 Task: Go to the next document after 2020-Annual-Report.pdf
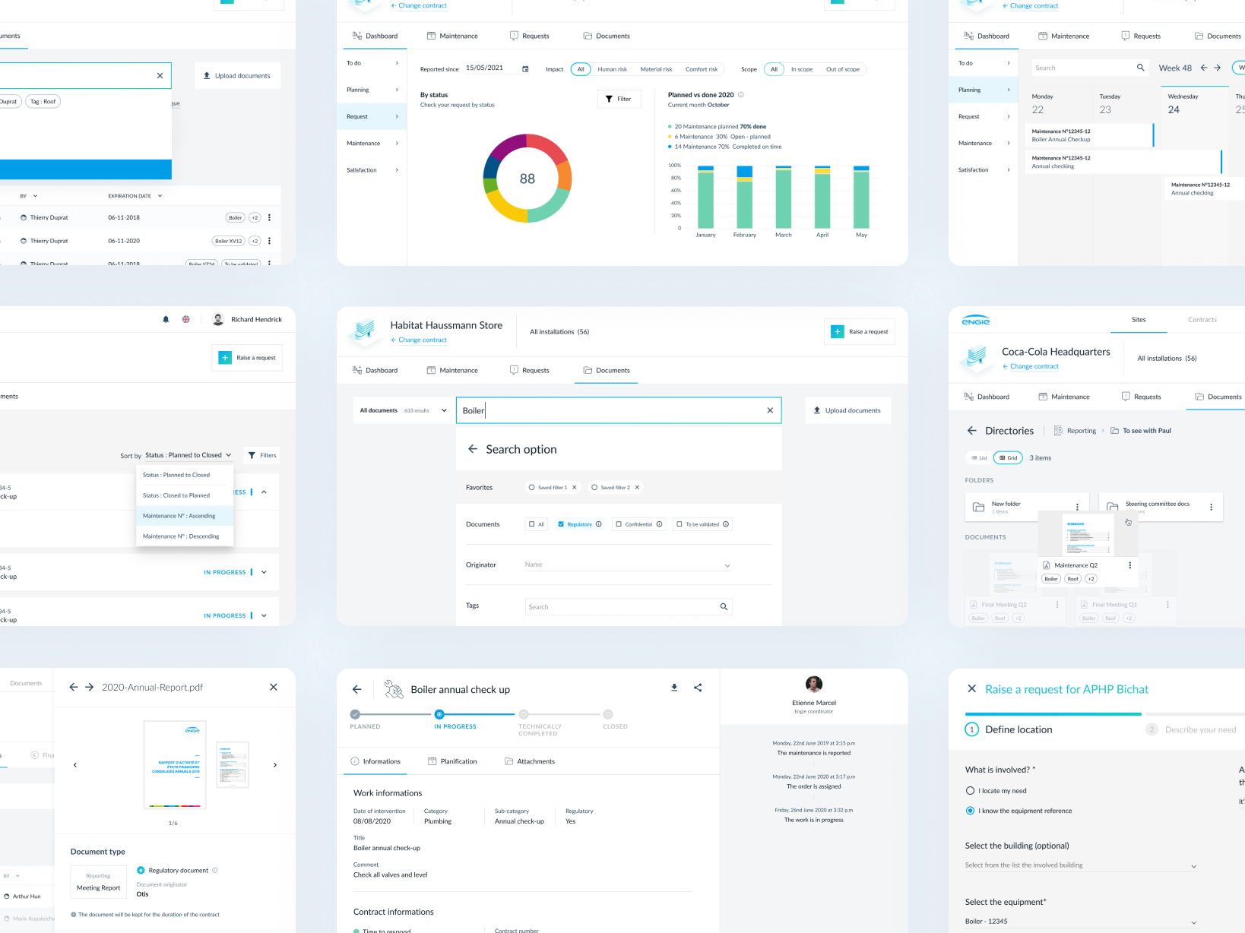click(x=89, y=687)
